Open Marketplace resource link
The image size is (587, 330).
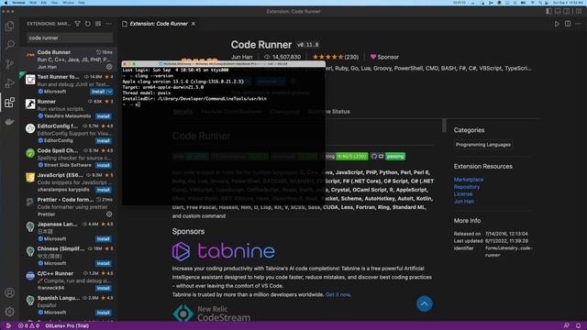(469, 180)
